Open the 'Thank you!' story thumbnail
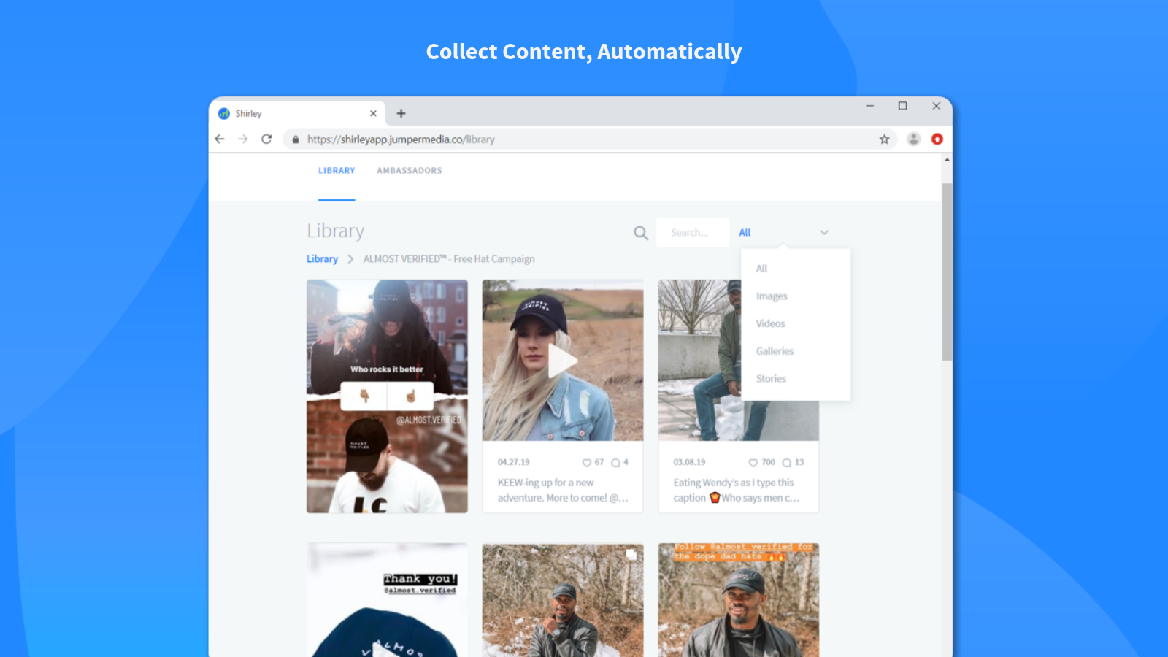 point(387,600)
